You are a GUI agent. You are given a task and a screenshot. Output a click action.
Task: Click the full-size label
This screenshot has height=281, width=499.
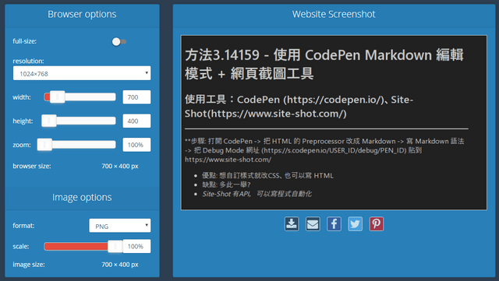click(24, 41)
